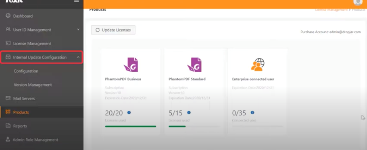Viewport: 367px width, 150px height.
Task: Click the PhantomPDF Business progress bar
Action: click(131, 126)
